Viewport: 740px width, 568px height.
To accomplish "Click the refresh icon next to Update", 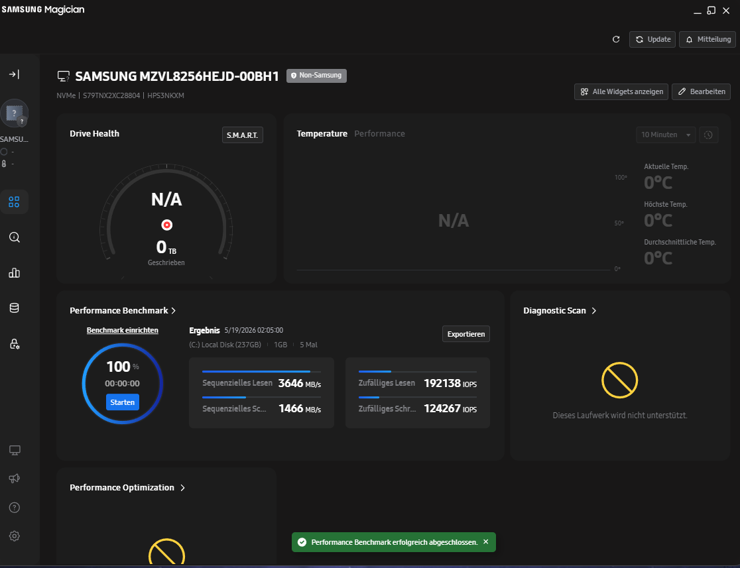I will (616, 39).
